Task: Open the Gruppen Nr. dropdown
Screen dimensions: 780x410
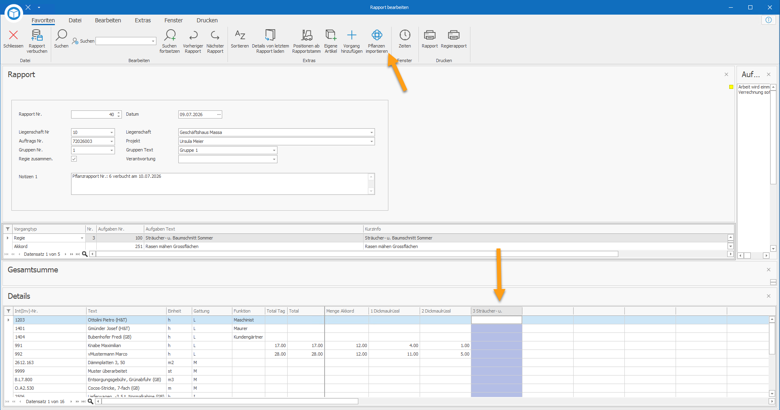Action: pos(112,150)
